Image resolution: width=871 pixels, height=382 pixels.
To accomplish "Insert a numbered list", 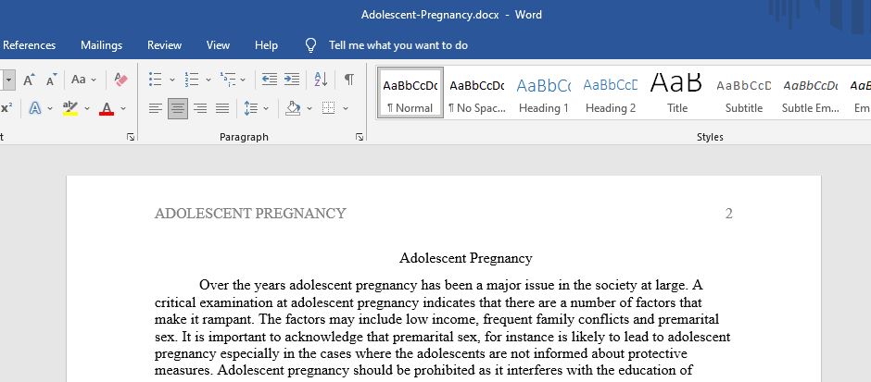I will 192,80.
